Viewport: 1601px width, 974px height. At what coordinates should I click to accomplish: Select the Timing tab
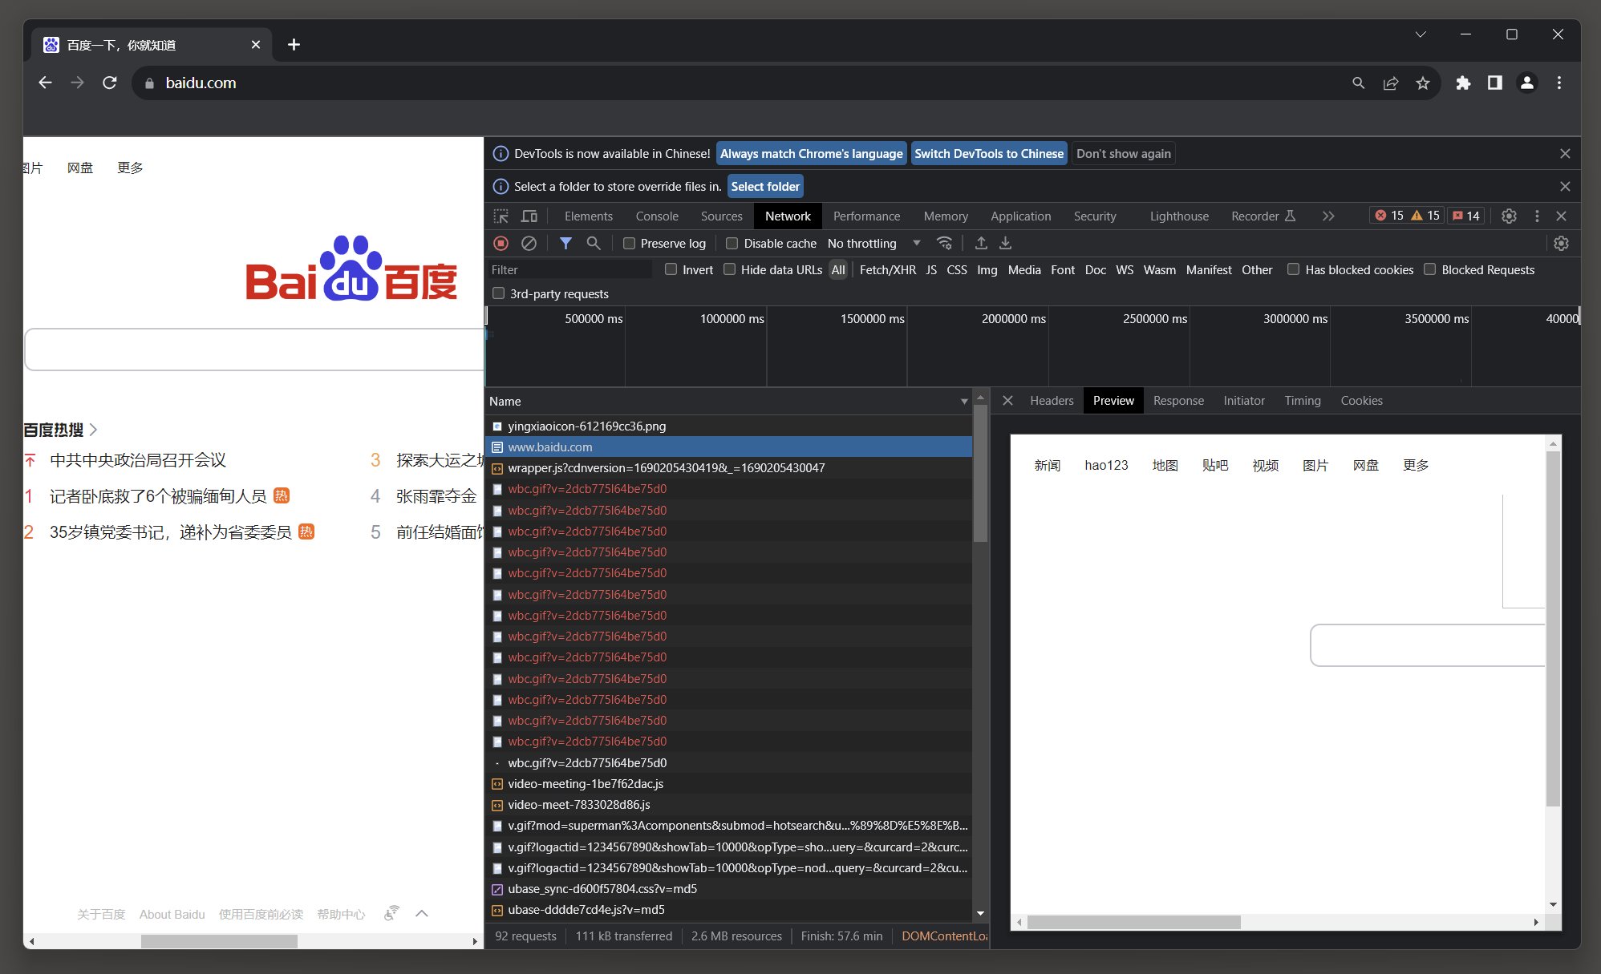1302,400
